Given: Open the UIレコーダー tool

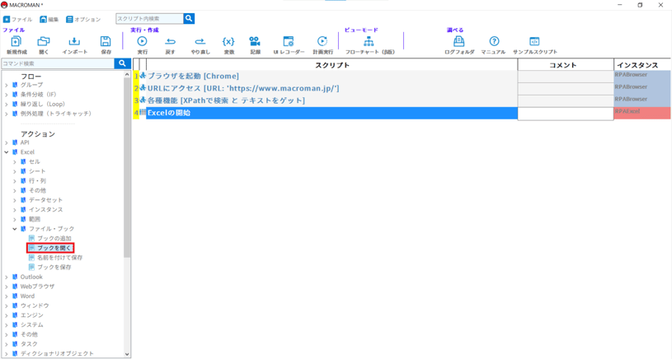Looking at the screenshot, I should pos(289,43).
